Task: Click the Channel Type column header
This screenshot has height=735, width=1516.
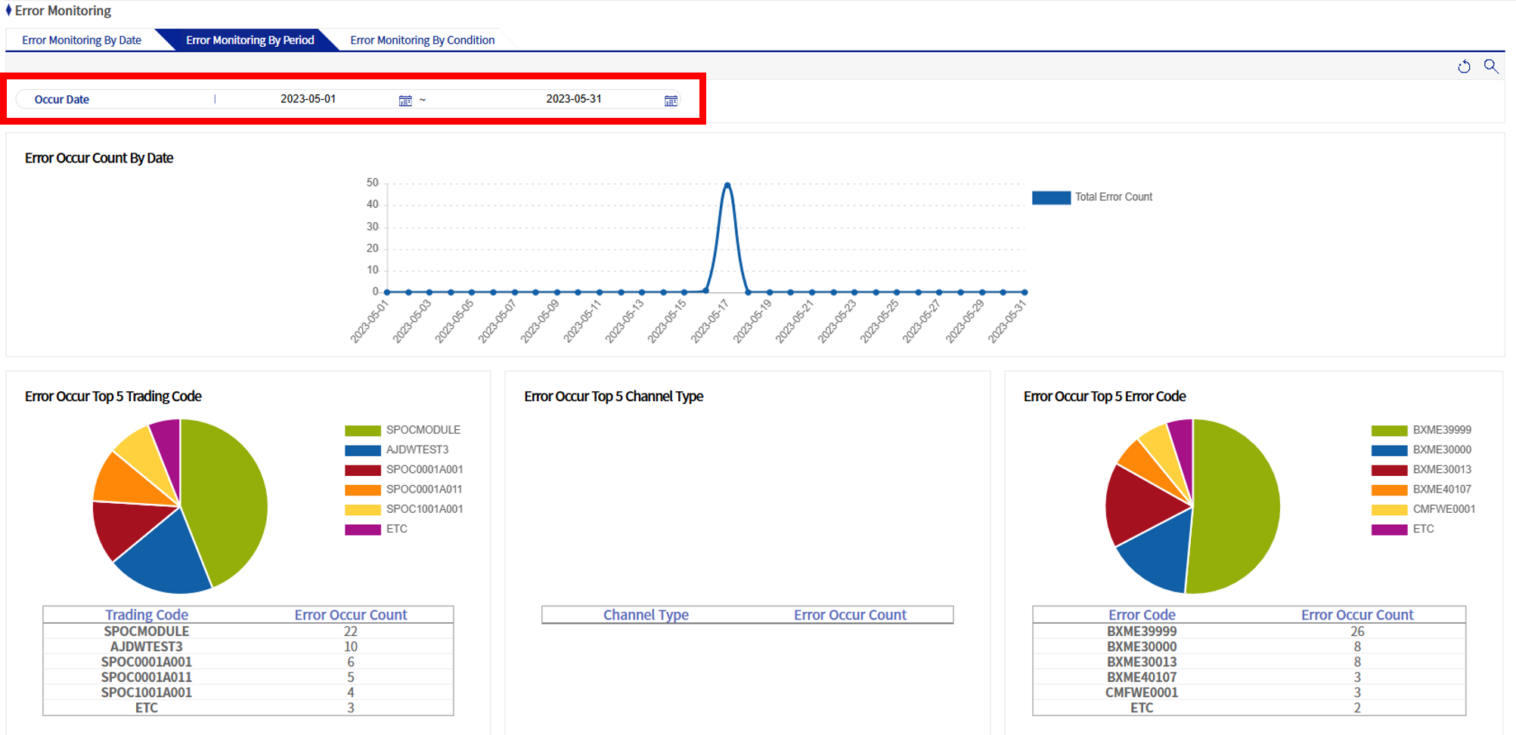Action: [x=646, y=615]
